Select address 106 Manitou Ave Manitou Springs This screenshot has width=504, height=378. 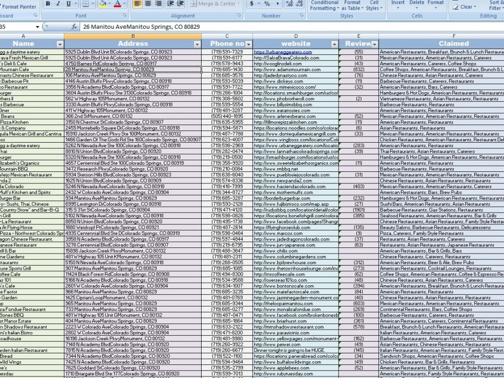(133, 75)
